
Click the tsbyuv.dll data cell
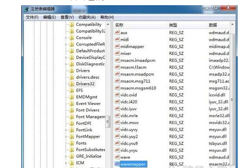(x=218, y=143)
